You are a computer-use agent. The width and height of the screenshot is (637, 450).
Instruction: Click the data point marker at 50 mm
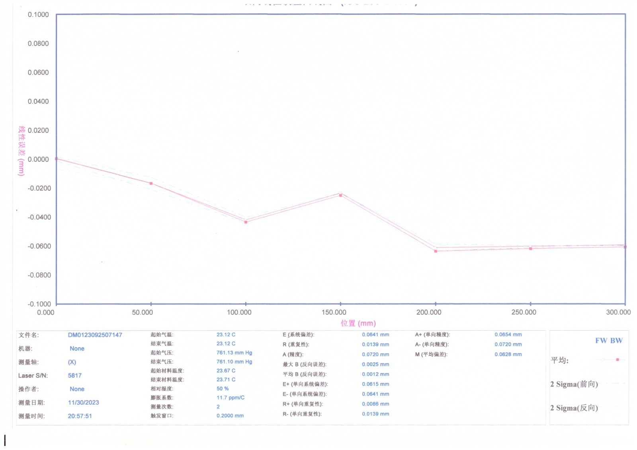click(x=151, y=183)
